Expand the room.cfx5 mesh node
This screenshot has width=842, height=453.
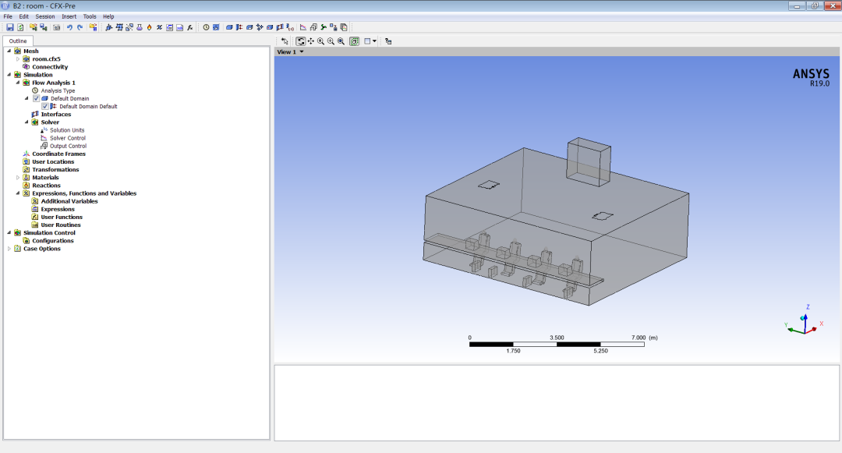18,59
